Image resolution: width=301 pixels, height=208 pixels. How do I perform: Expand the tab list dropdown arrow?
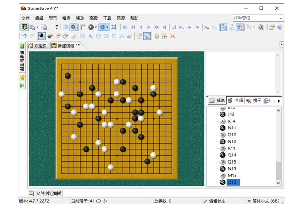click(x=281, y=44)
